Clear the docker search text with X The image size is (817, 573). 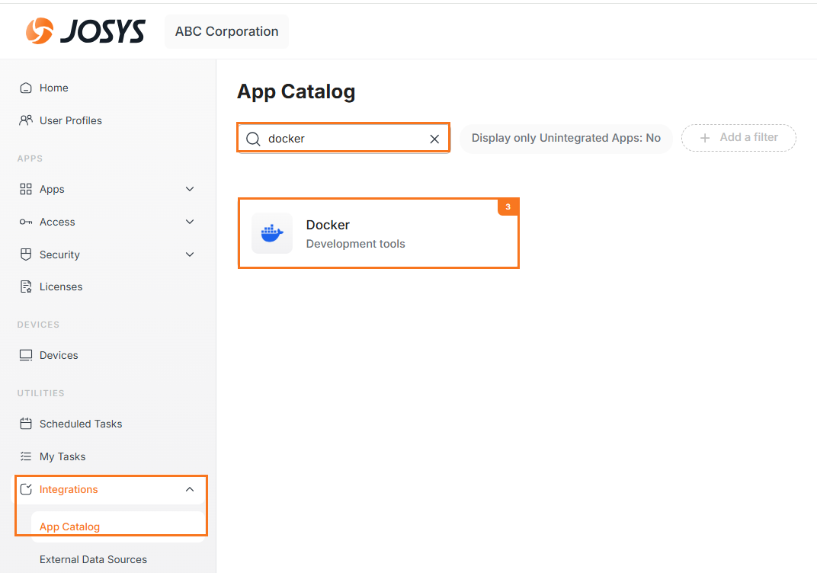pyautogui.click(x=434, y=139)
